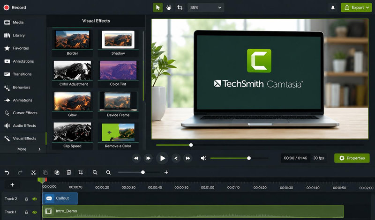Select the Animations tab
The image size is (375, 220).
[x=23, y=100]
